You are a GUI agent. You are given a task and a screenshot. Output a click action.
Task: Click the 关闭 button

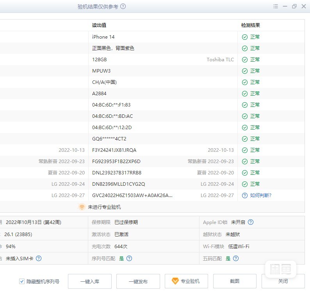click(x=283, y=281)
